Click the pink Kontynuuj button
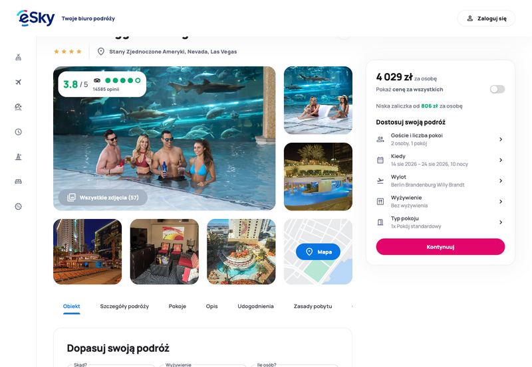Screen dimensions: 532x367 point(440,247)
